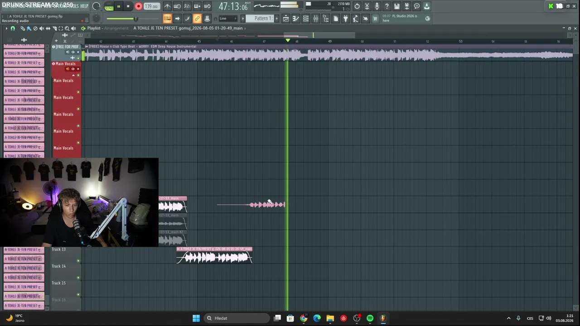Viewport: 580px width, 326px height.
Task: Open FL Studio 2026 news panel
Action: [x=406, y=18]
